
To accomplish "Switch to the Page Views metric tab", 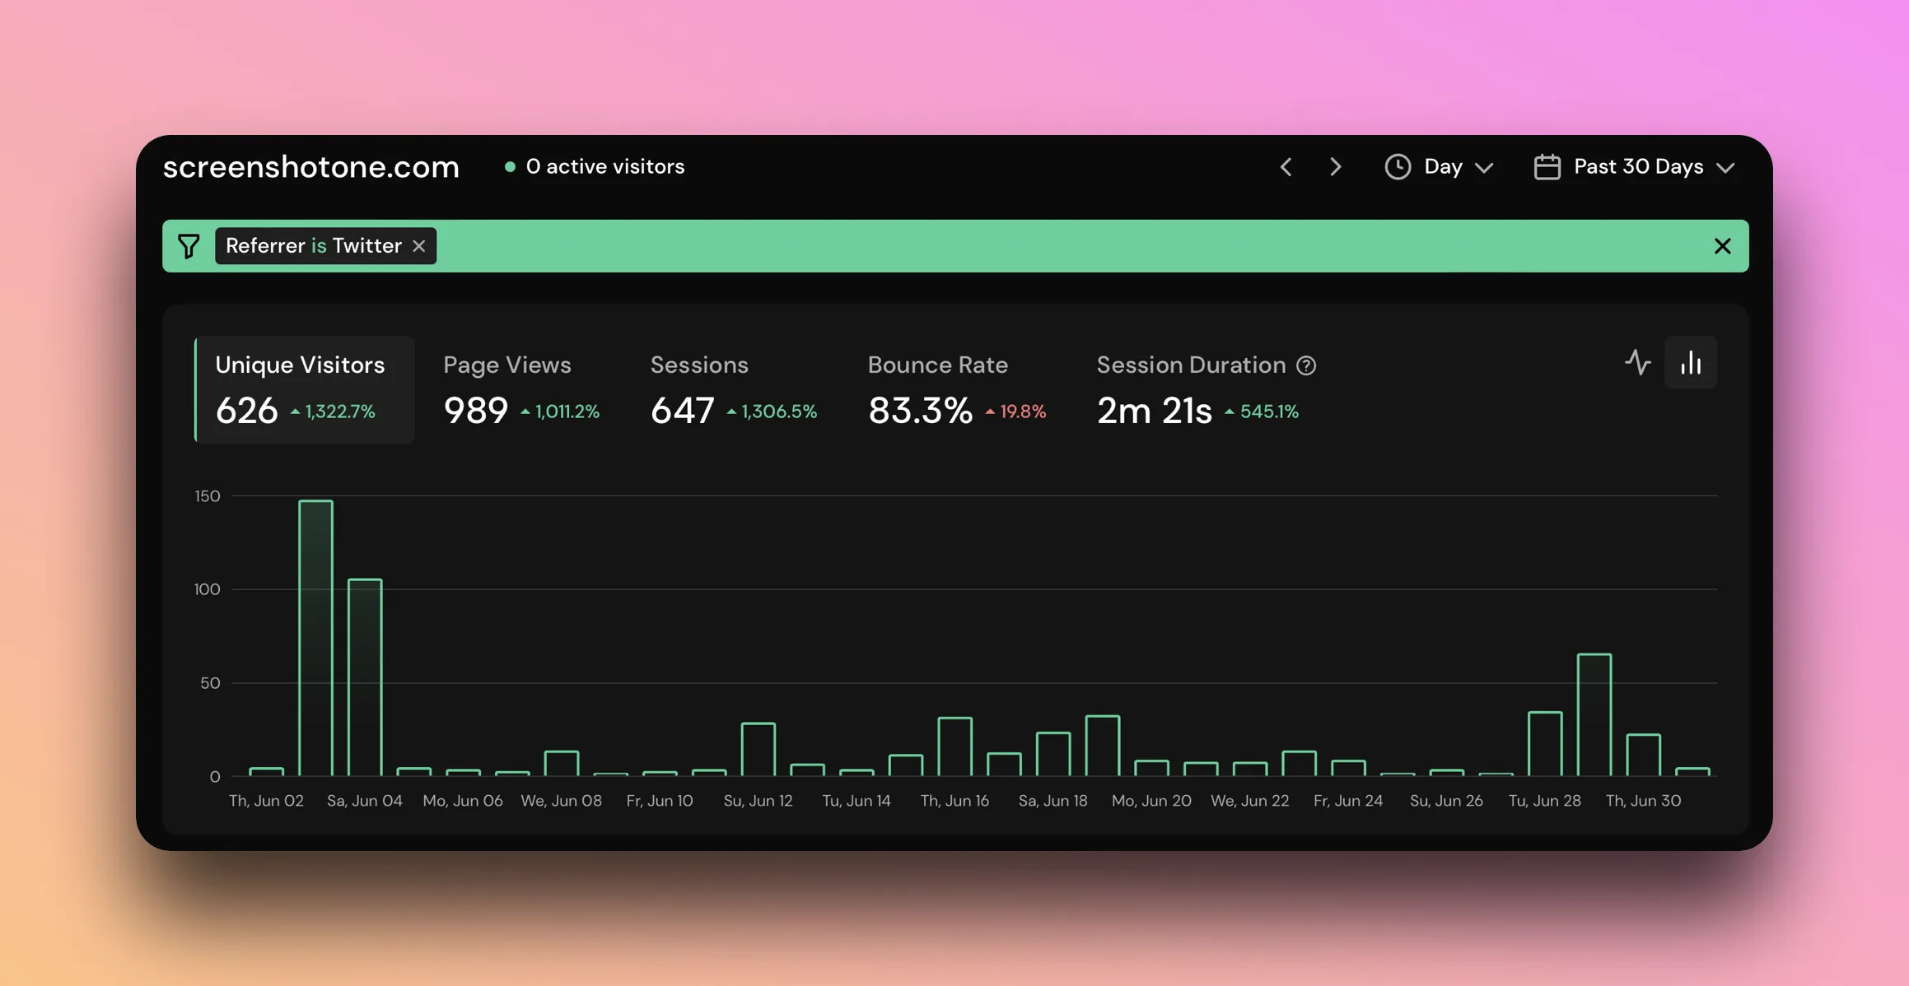I will tap(521, 387).
